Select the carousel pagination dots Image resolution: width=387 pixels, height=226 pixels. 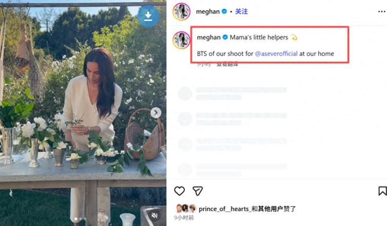[80, 218]
